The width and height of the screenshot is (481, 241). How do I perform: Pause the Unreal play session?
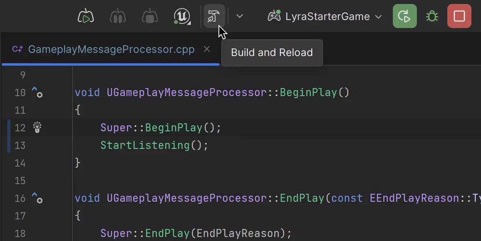tap(118, 16)
